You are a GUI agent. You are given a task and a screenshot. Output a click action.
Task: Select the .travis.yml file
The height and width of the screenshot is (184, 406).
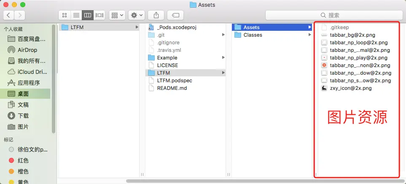click(x=186, y=50)
